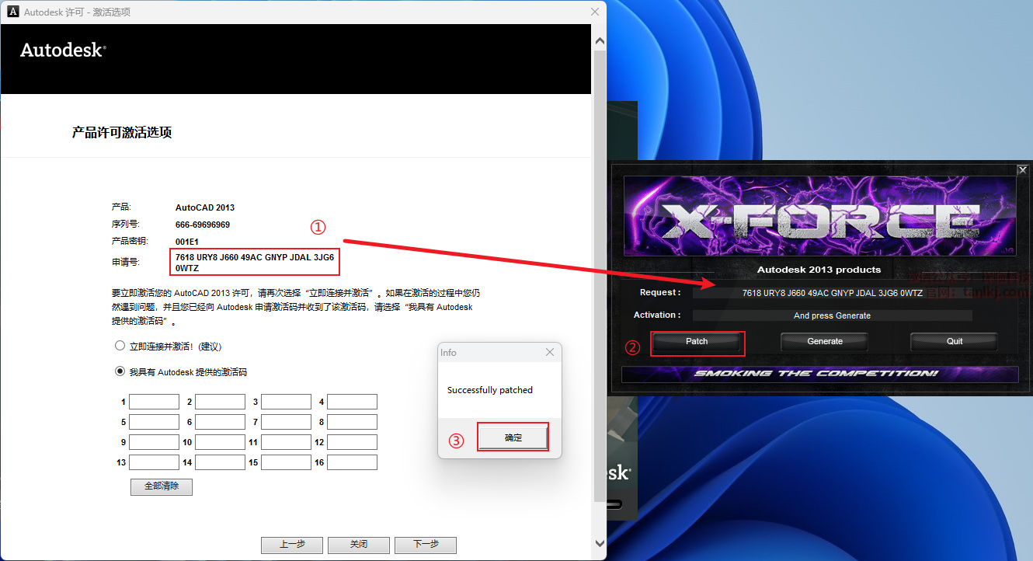
Task: Click the Activation field in X-Force
Action: [832, 316]
